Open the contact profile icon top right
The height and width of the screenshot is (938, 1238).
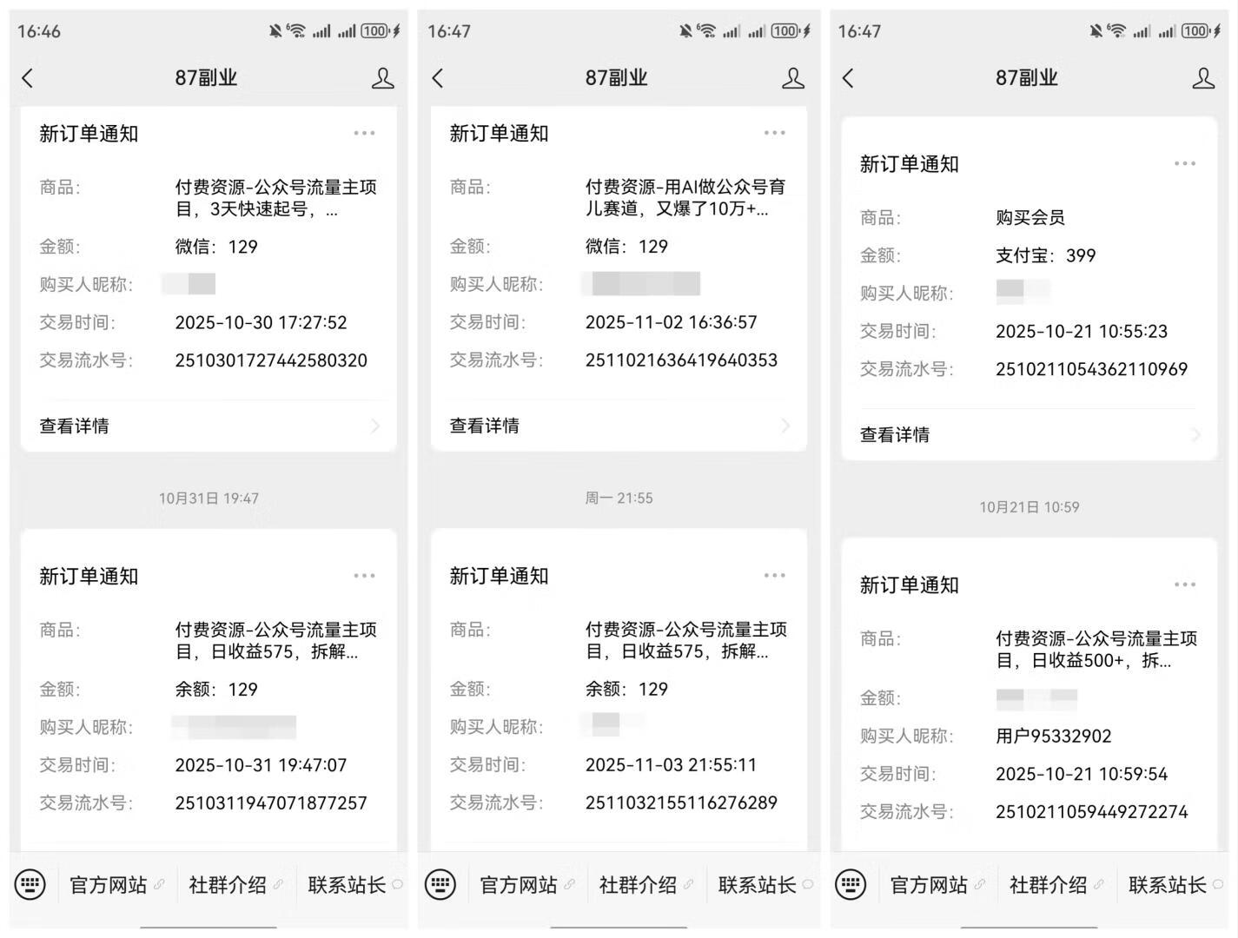382,77
